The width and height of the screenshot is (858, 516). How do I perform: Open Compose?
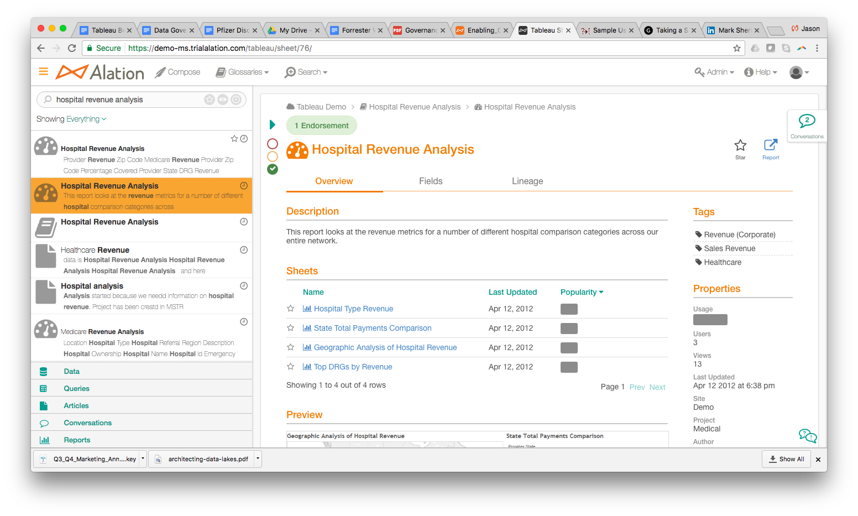point(177,72)
